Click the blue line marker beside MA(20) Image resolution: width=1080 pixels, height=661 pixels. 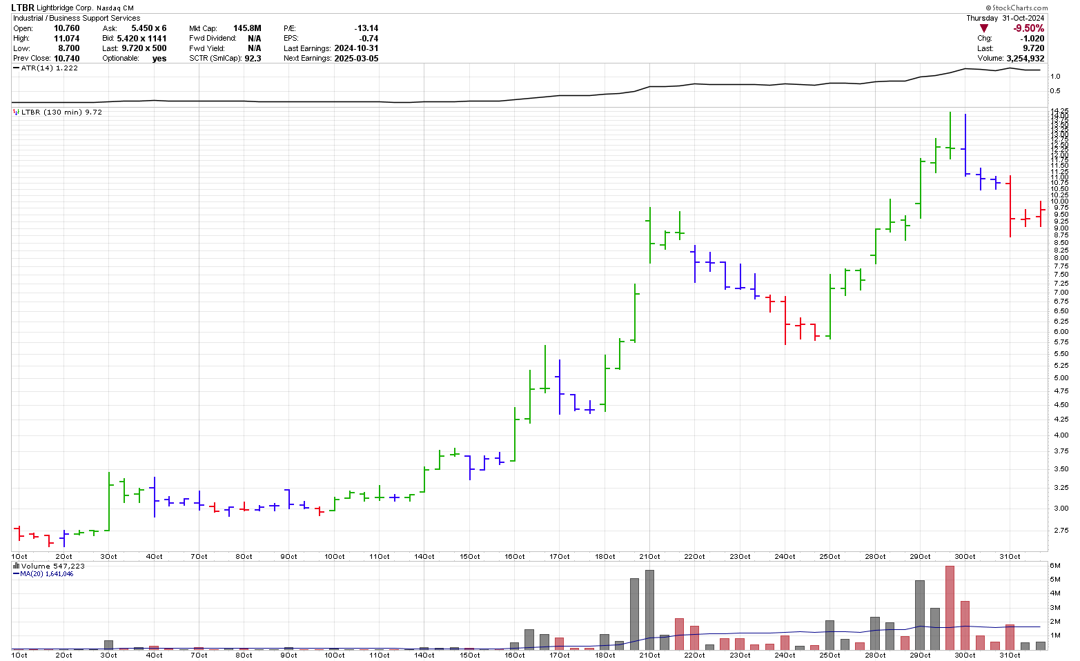16,574
